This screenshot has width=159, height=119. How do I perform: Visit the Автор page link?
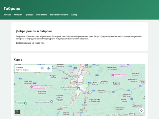[74, 15]
